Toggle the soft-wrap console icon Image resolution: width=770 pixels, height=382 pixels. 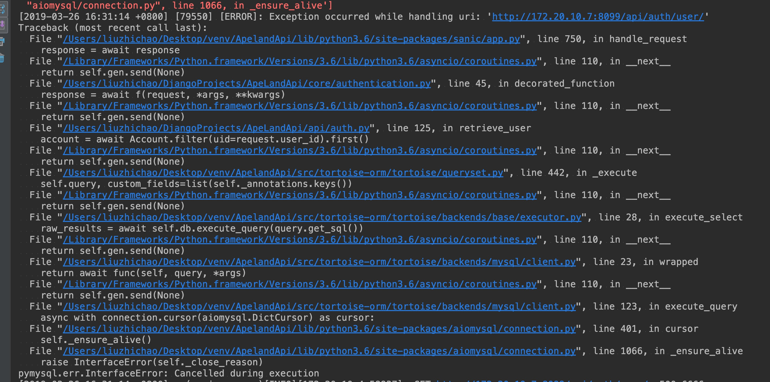coord(2,9)
